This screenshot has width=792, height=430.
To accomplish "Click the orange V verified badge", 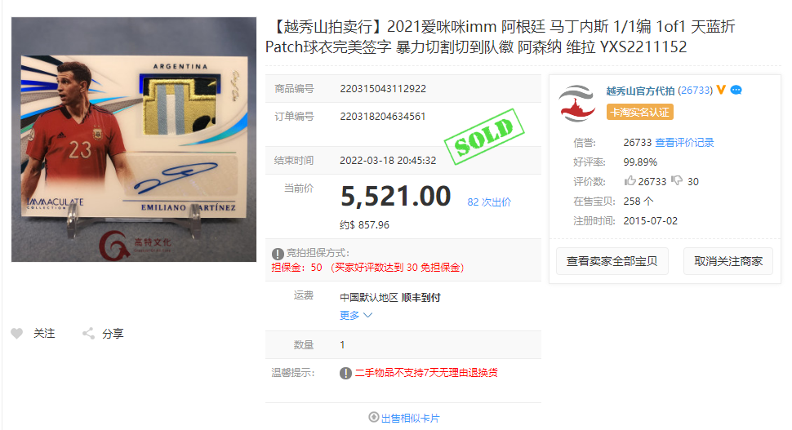I will [721, 90].
